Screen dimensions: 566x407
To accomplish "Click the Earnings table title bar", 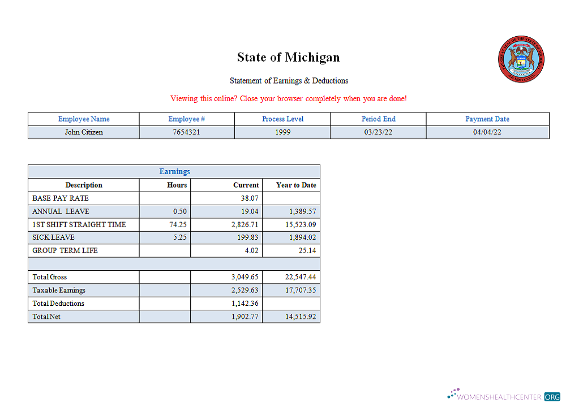I will [174, 171].
